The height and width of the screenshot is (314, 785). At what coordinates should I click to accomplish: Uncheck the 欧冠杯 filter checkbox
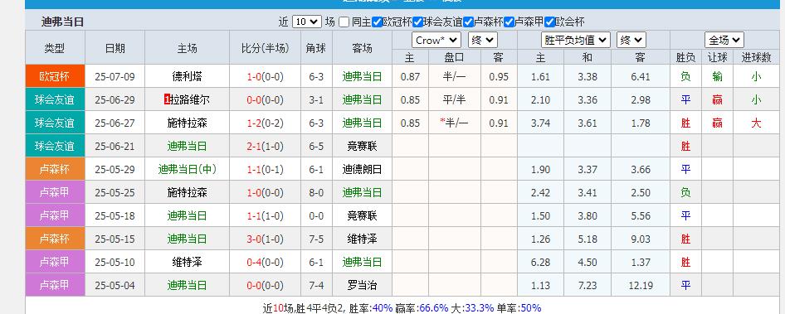tap(377, 22)
